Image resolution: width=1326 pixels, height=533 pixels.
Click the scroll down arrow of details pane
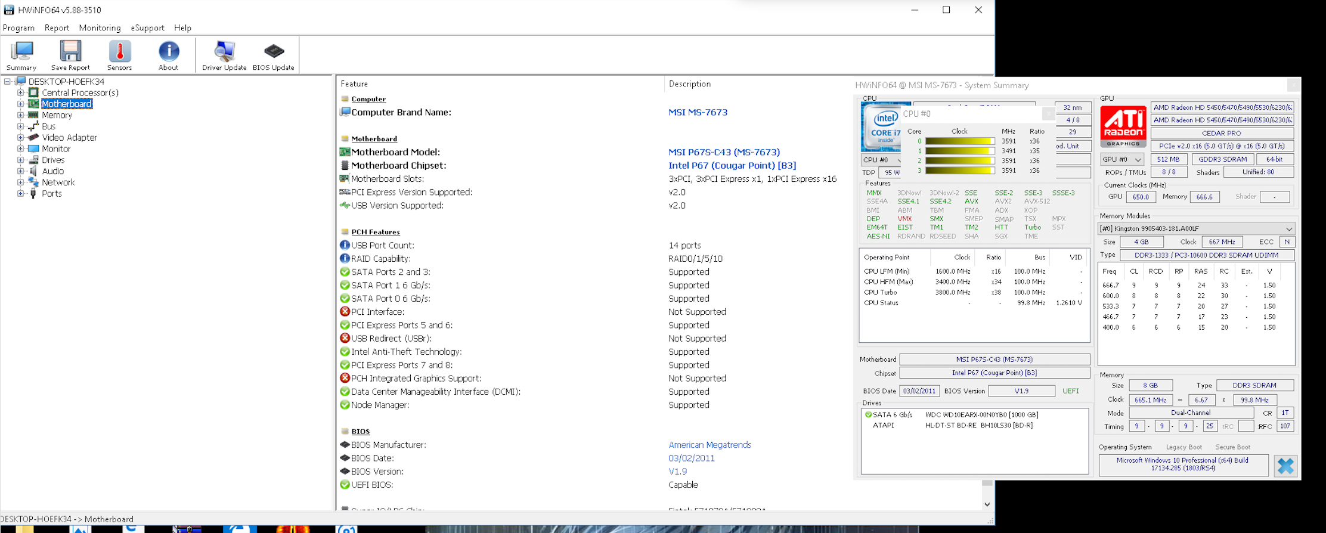click(987, 504)
